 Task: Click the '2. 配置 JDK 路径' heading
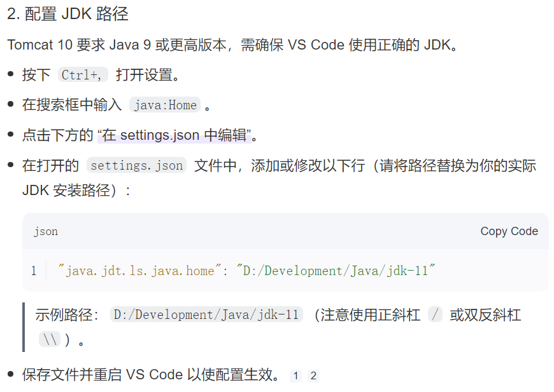coord(68,14)
